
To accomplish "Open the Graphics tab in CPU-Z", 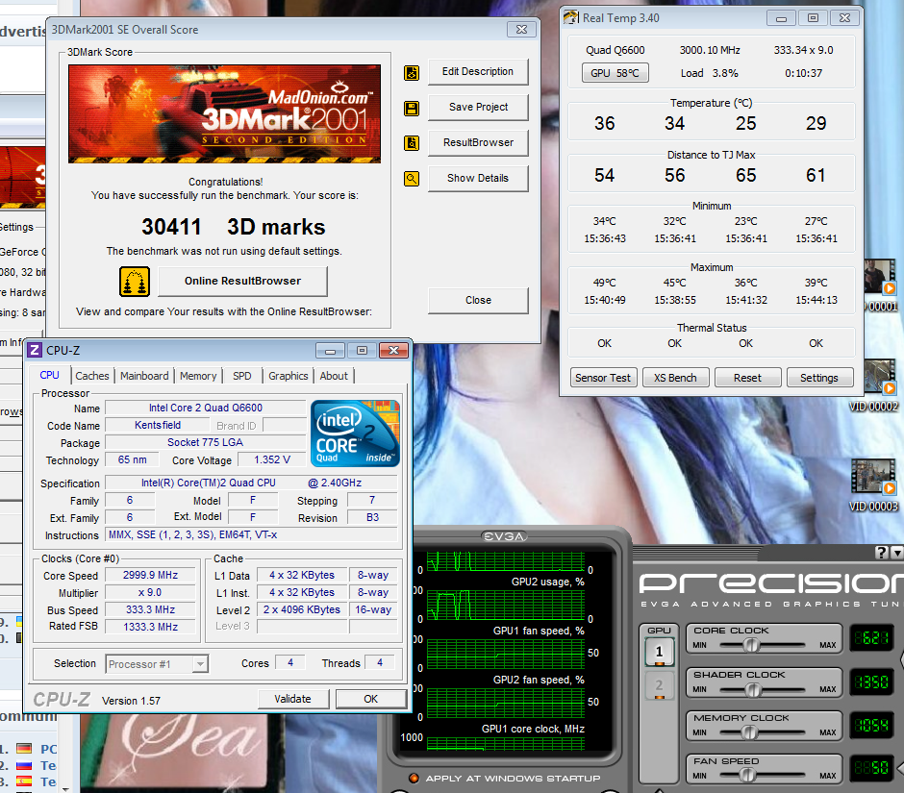I will pos(289,376).
